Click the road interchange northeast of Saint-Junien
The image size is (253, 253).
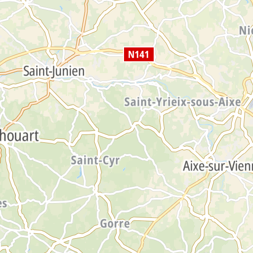[x=77, y=52]
